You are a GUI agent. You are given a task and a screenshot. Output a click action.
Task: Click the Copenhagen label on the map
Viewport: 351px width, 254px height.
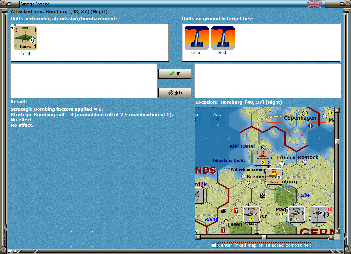coord(300,118)
